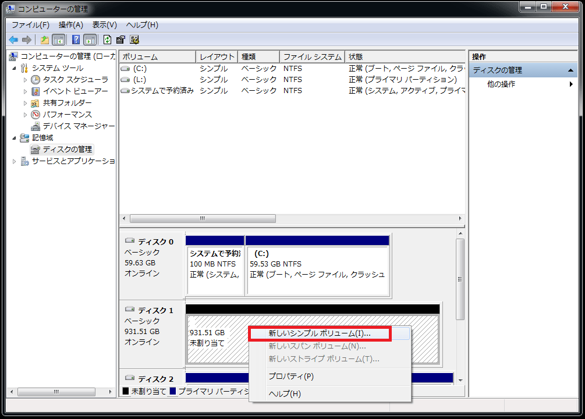
Task: Choose プロパティ(P) in the context menu
Action: [x=291, y=377]
